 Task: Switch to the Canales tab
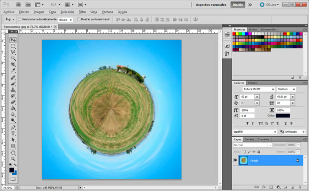(249, 139)
